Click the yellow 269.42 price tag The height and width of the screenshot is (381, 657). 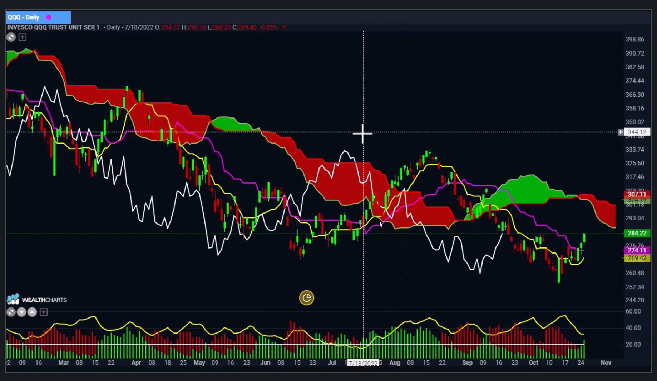(x=637, y=258)
